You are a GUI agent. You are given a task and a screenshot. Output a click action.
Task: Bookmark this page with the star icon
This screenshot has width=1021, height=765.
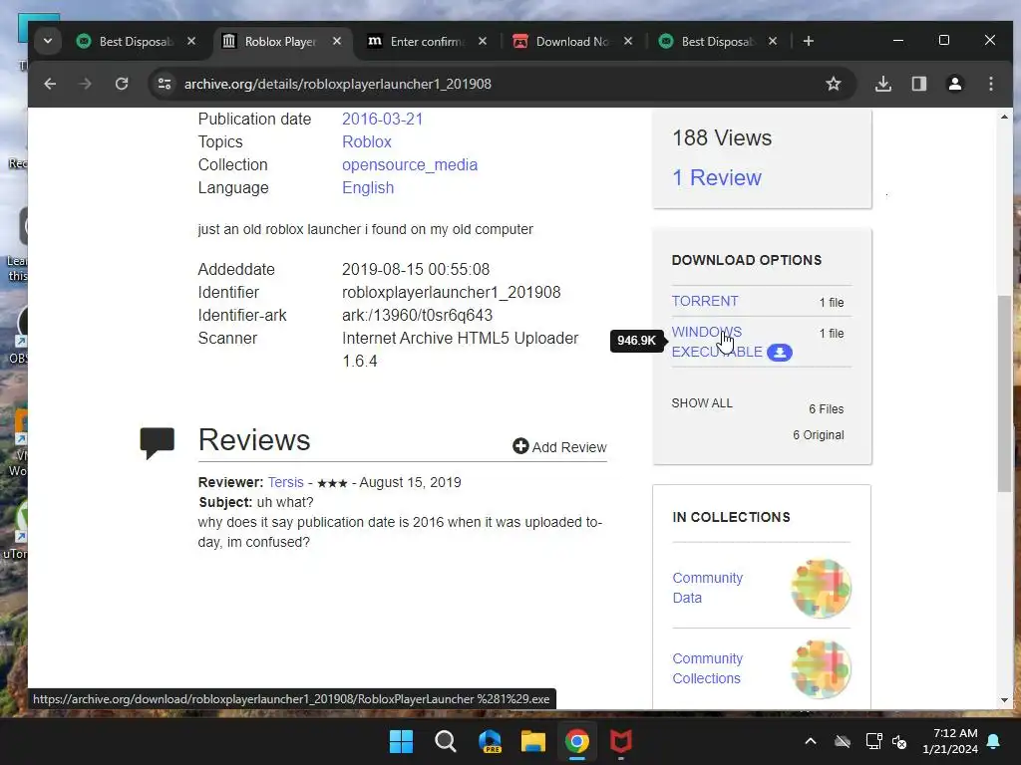click(x=833, y=84)
